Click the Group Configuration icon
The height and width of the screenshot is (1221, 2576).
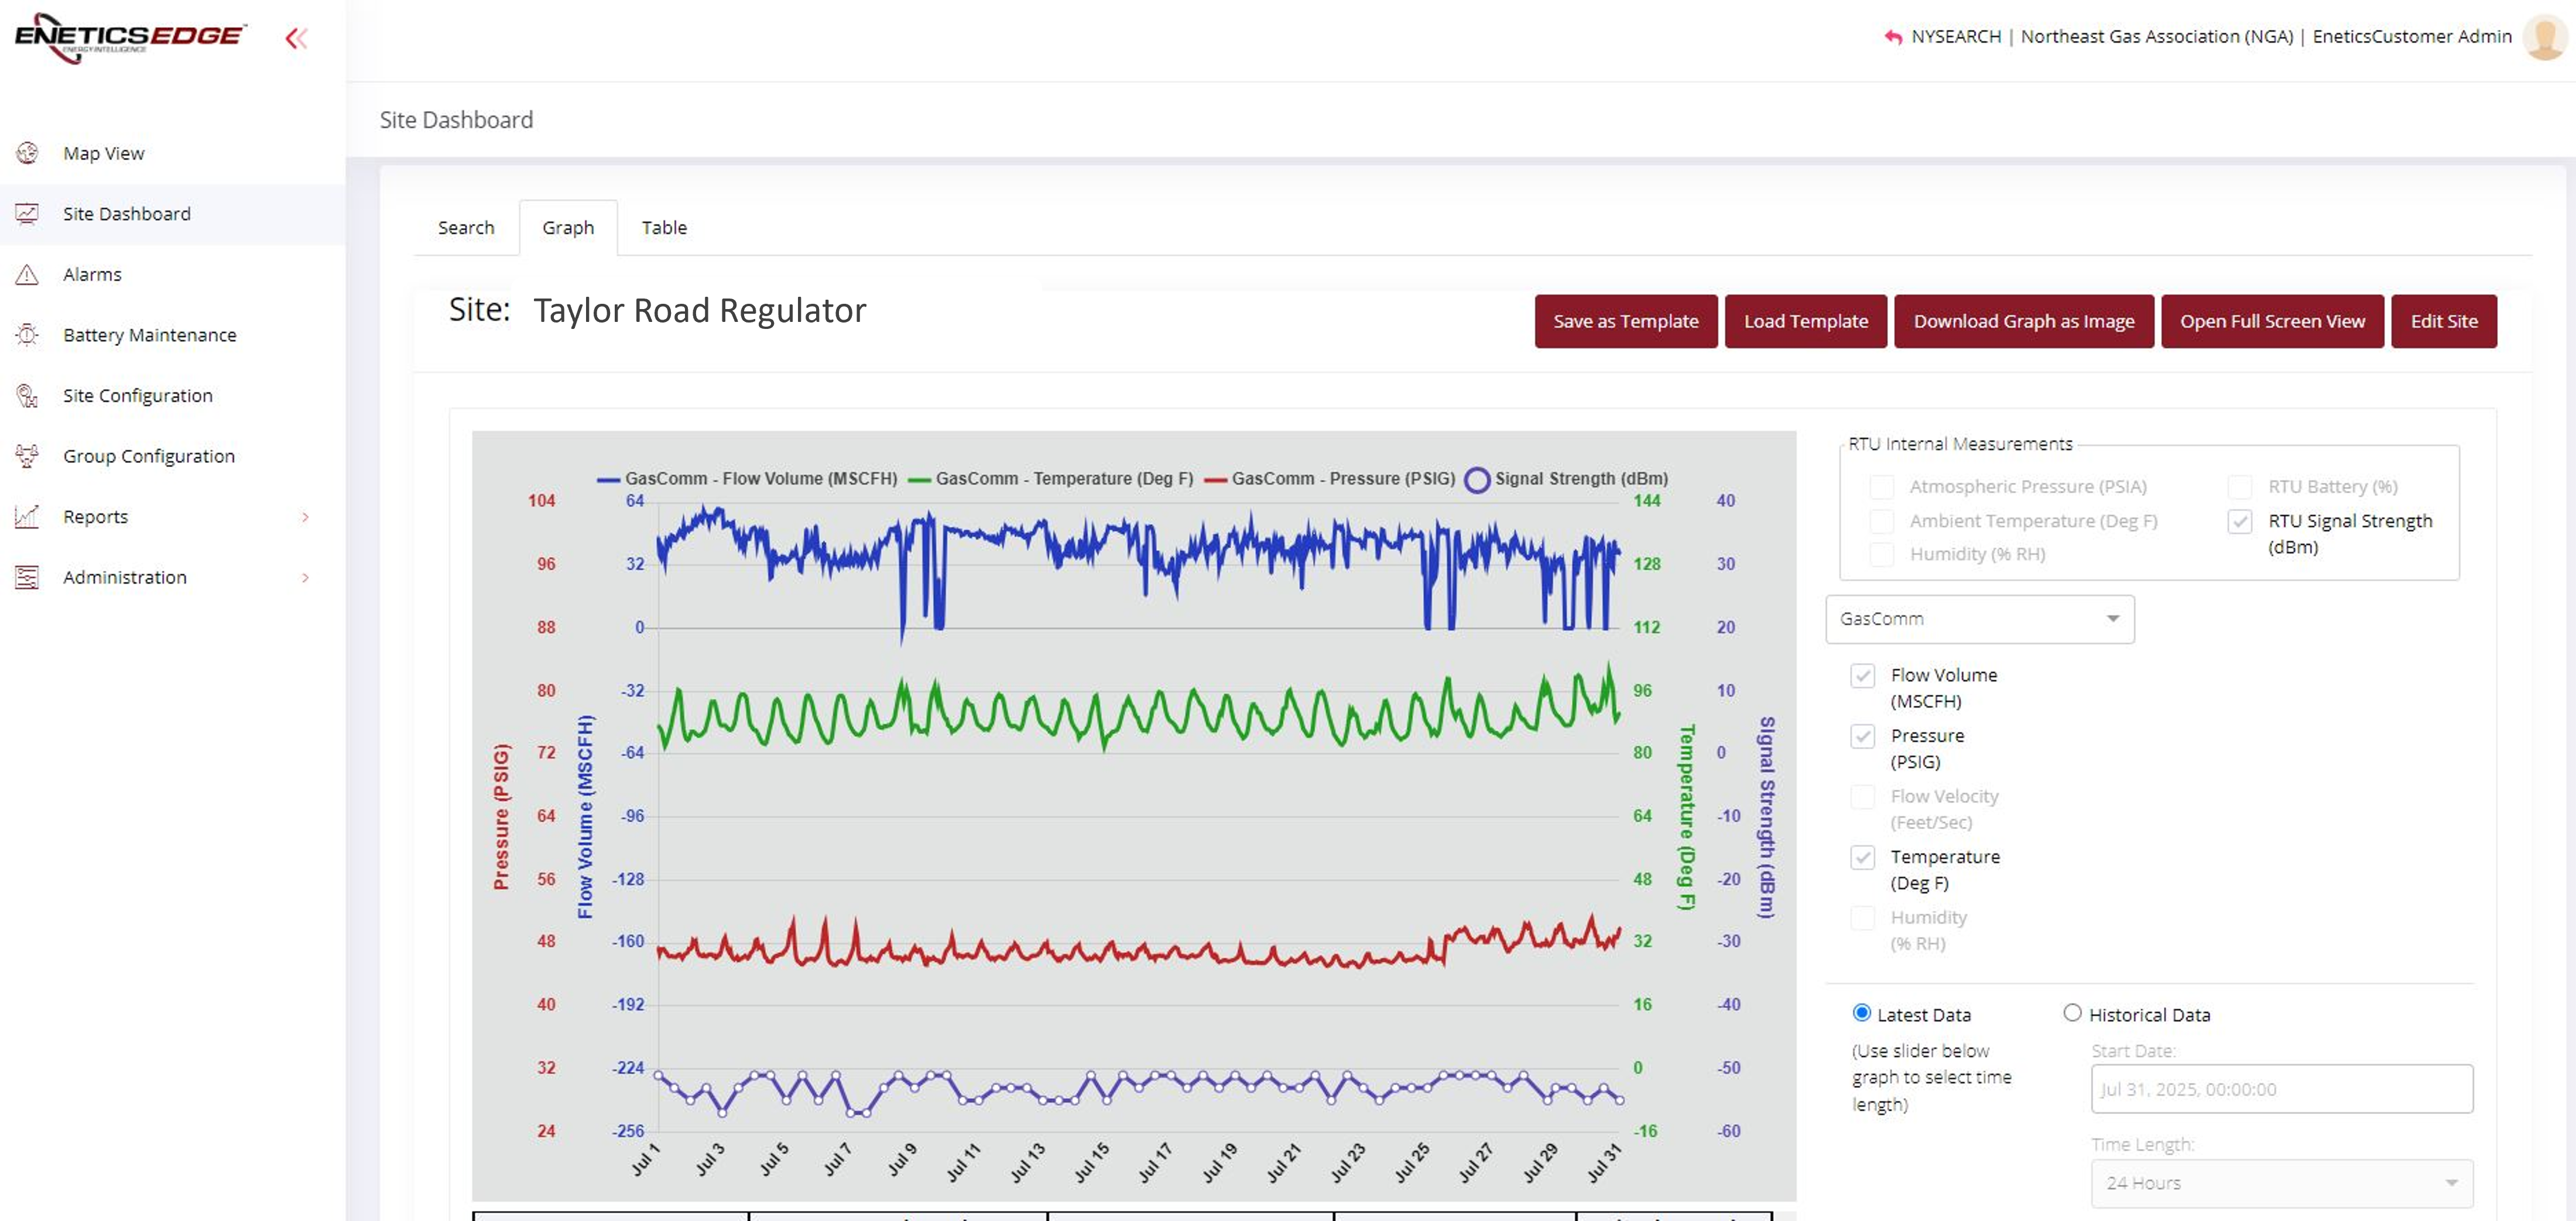(x=27, y=456)
